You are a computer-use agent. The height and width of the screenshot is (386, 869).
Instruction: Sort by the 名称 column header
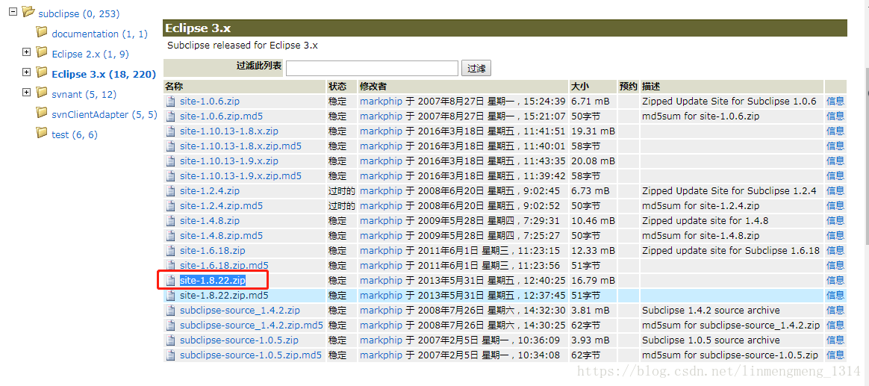174,87
